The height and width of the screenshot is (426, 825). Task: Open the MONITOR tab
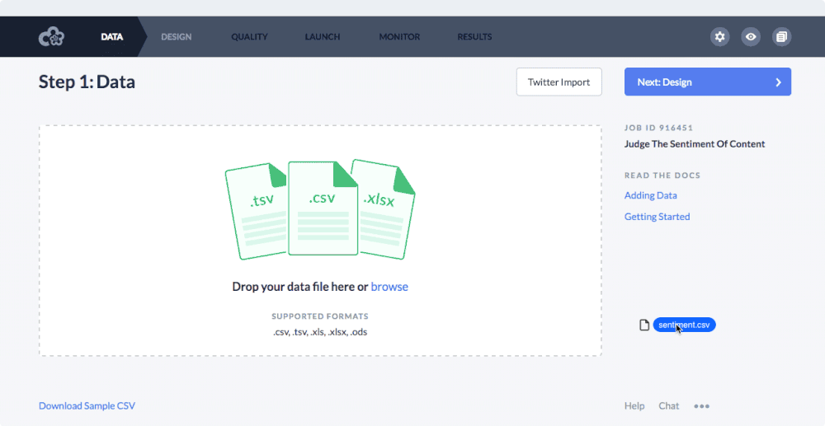coord(399,37)
